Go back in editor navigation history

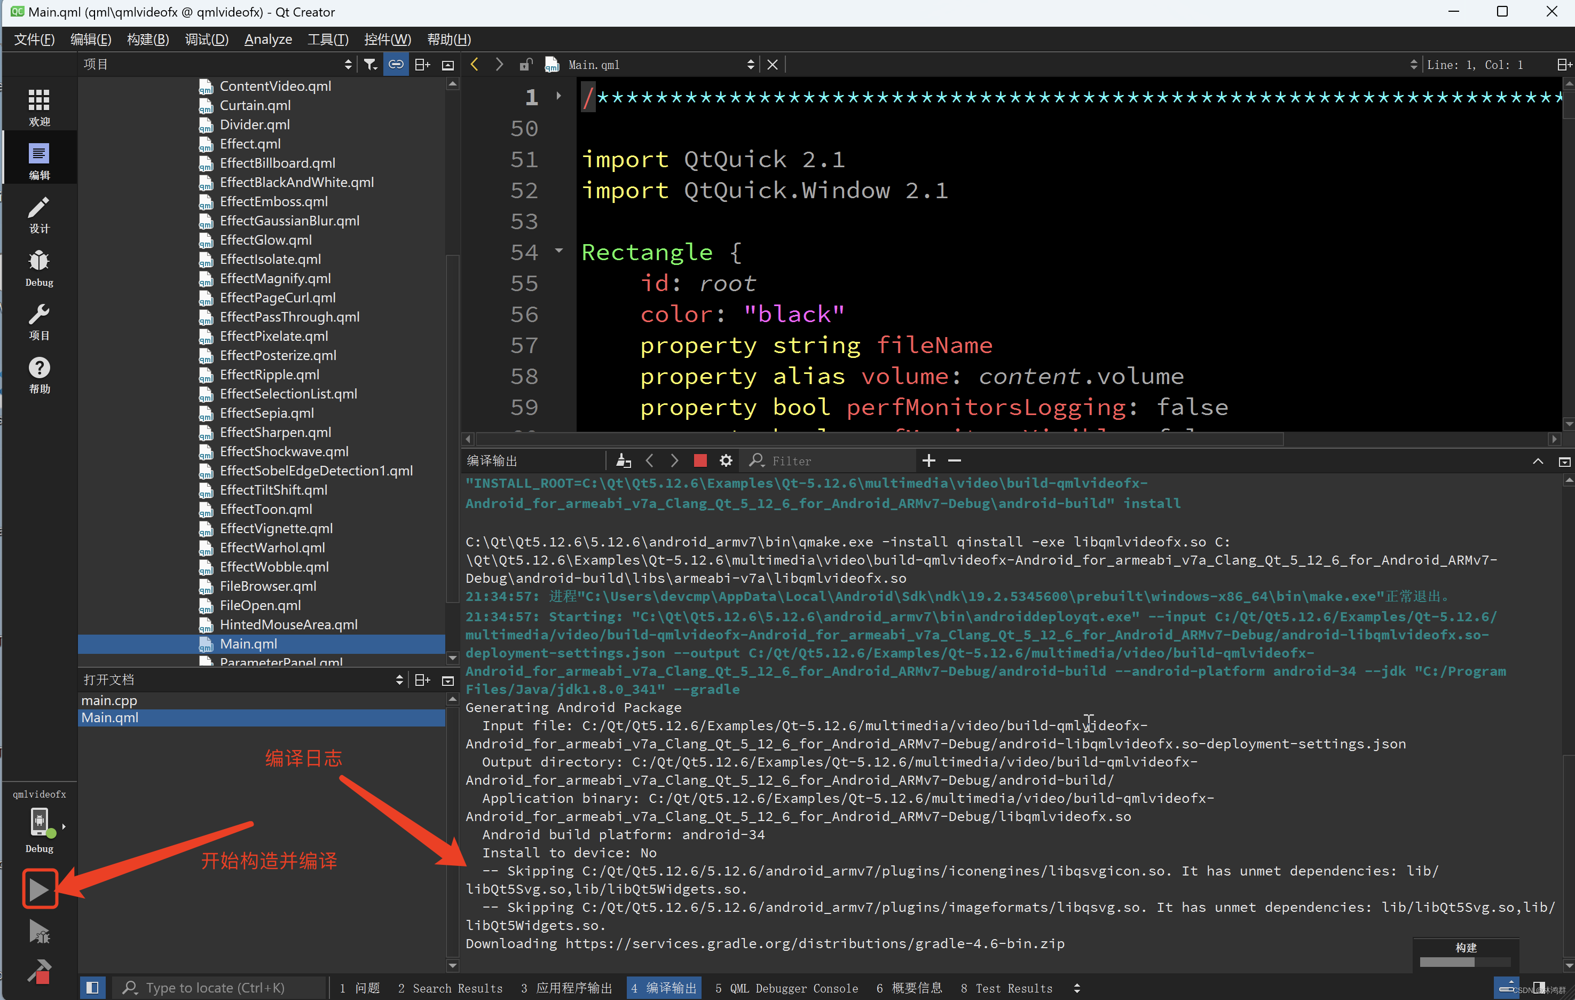click(x=475, y=64)
